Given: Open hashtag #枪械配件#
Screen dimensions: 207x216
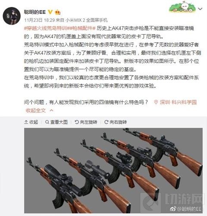Looking at the screenshot, I should pos(82,28).
